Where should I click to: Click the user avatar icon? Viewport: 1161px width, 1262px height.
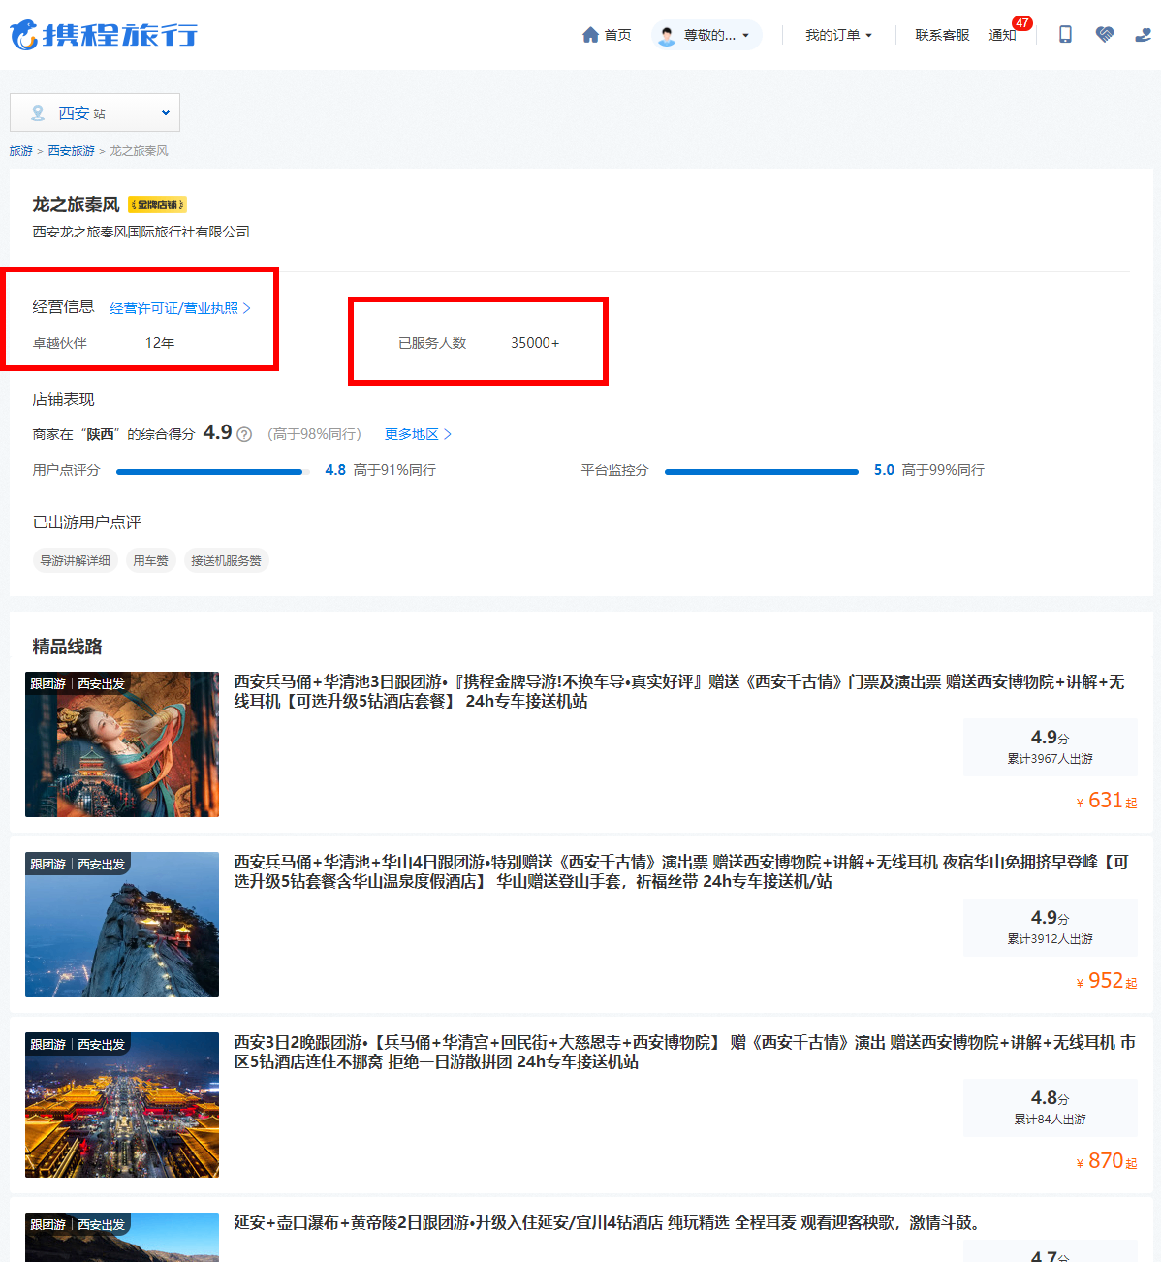pyautogui.click(x=667, y=36)
